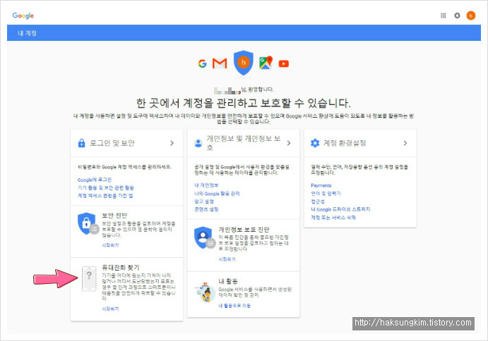The image size is (488, 341).
Task: Click the blue padlock icon beside 로그인 및 보안
Action: tap(81, 143)
